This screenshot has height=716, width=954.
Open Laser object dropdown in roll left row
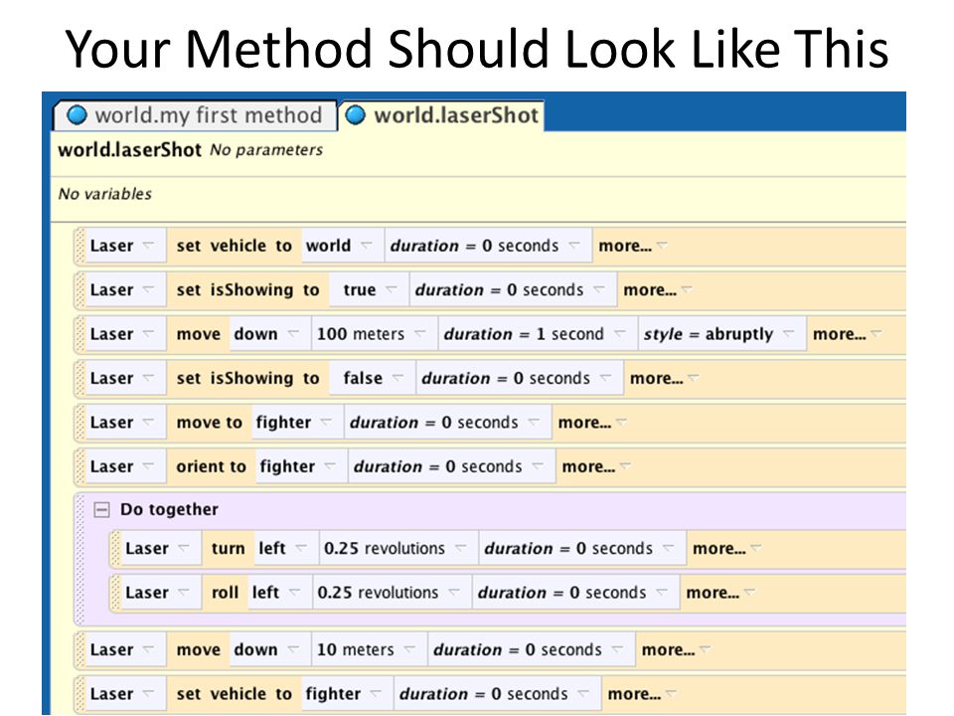coord(161,593)
